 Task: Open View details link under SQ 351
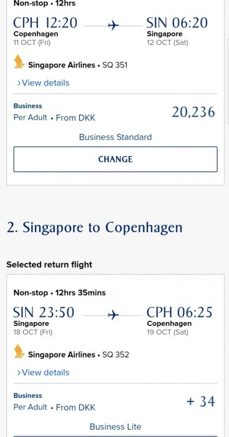pos(43,83)
